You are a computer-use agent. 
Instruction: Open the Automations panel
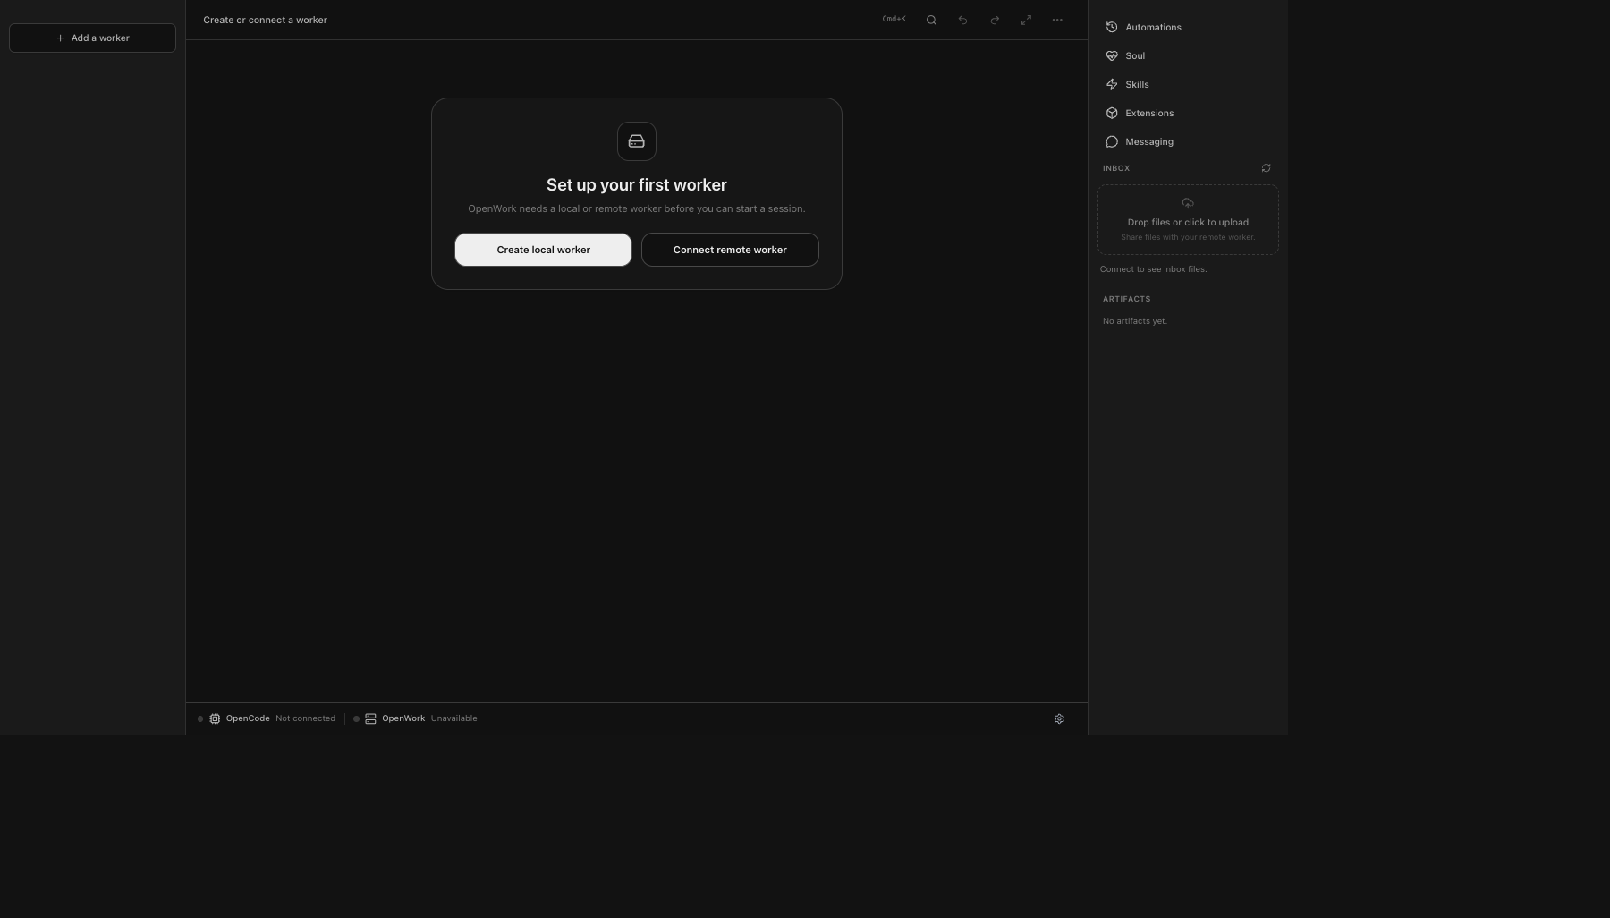(1152, 27)
